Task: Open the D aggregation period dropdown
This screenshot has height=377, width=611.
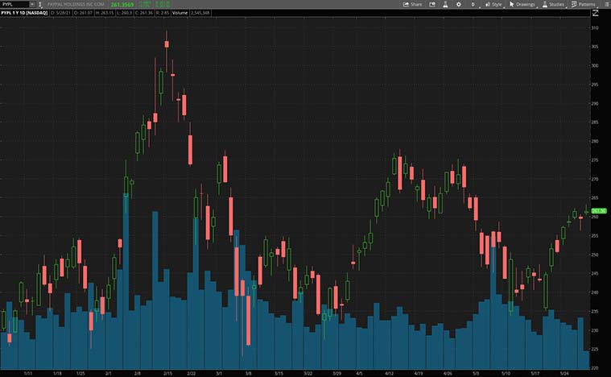Action: click(x=473, y=4)
